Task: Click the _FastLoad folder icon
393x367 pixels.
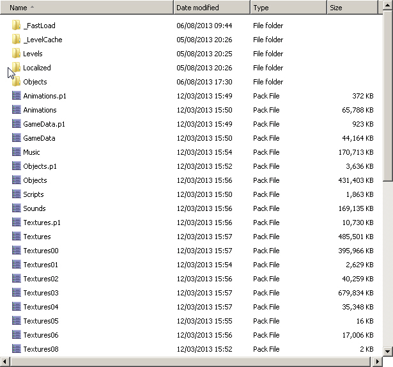Action: (x=16, y=26)
